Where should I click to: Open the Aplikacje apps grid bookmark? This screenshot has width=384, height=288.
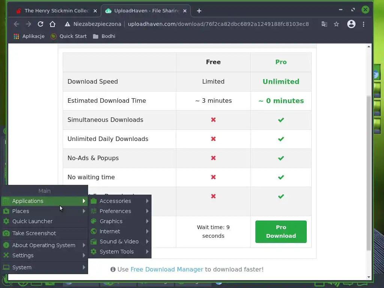(x=29, y=36)
